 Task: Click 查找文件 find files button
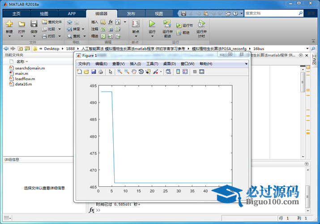pyautogui.click(x=52, y=22)
